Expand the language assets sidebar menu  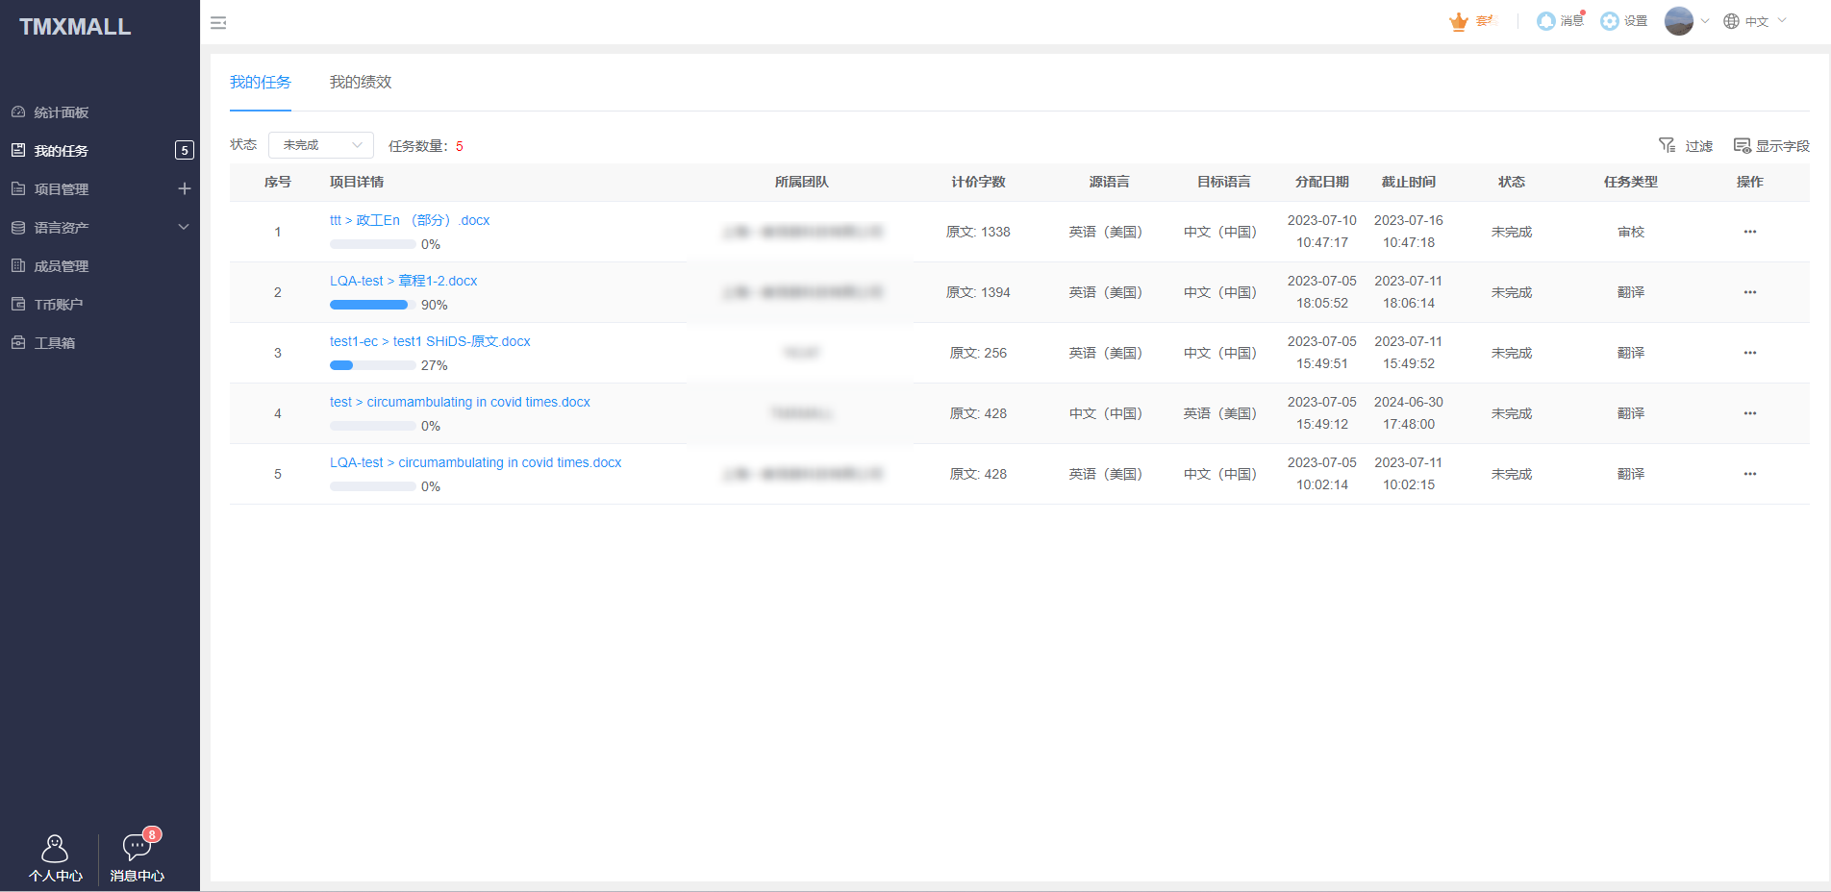pyautogui.click(x=184, y=228)
